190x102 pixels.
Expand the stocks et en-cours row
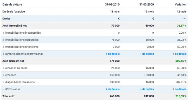[x=3, y=68]
